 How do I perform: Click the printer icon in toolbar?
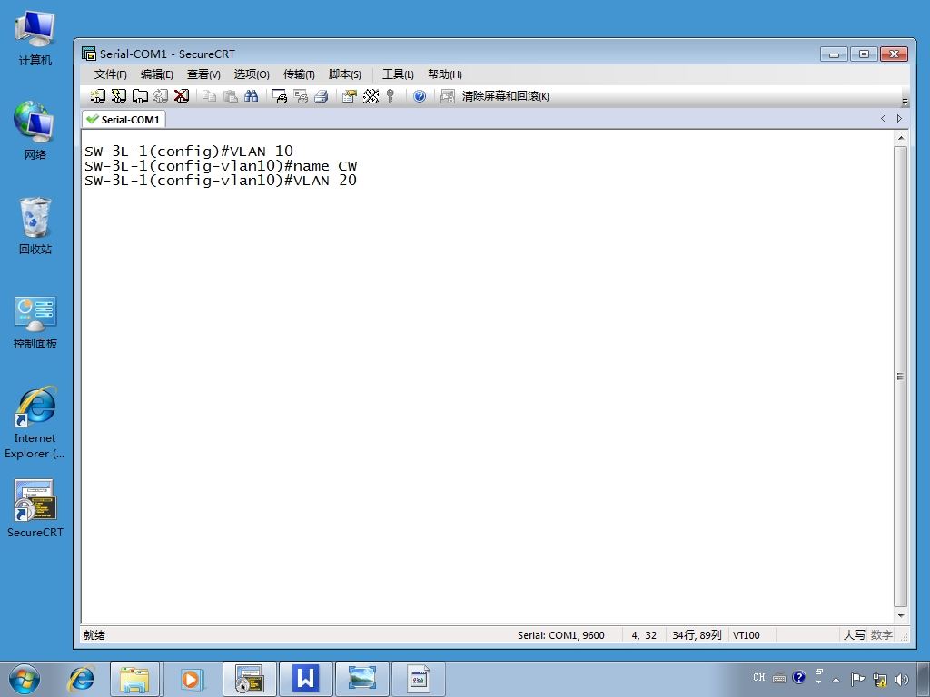pos(322,96)
